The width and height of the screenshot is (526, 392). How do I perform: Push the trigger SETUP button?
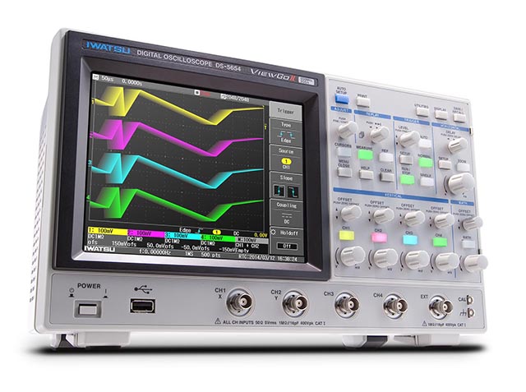click(406, 159)
